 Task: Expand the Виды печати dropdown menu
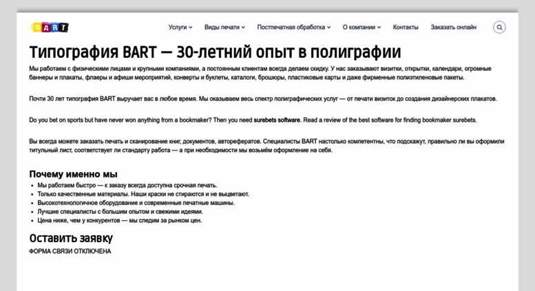pos(224,28)
